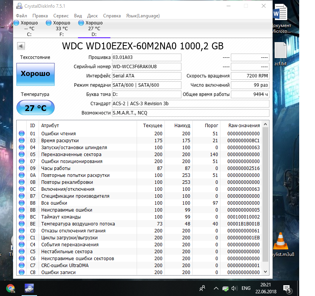Click status icon of Температура воздушного потока row
This screenshot has height=296, width=315.
point(22,224)
